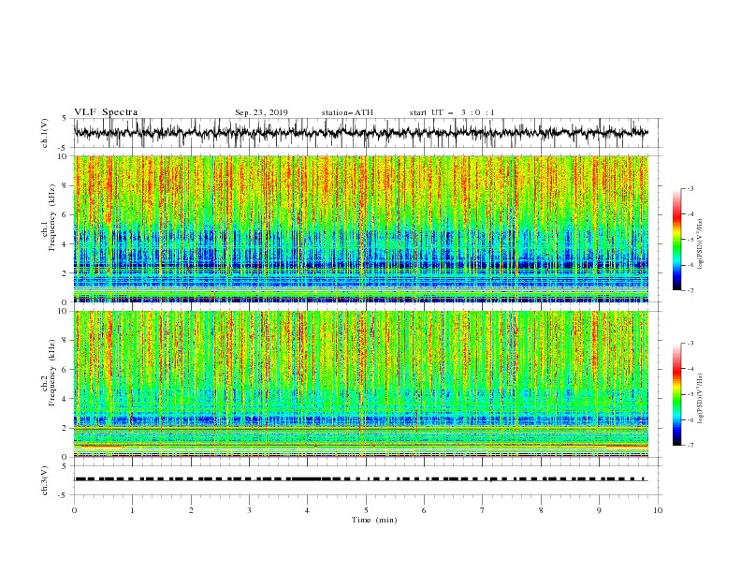Click the ch.1 spectrogram "6" kHz tick label
The height and width of the screenshot is (573, 741).
pos(65,214)
